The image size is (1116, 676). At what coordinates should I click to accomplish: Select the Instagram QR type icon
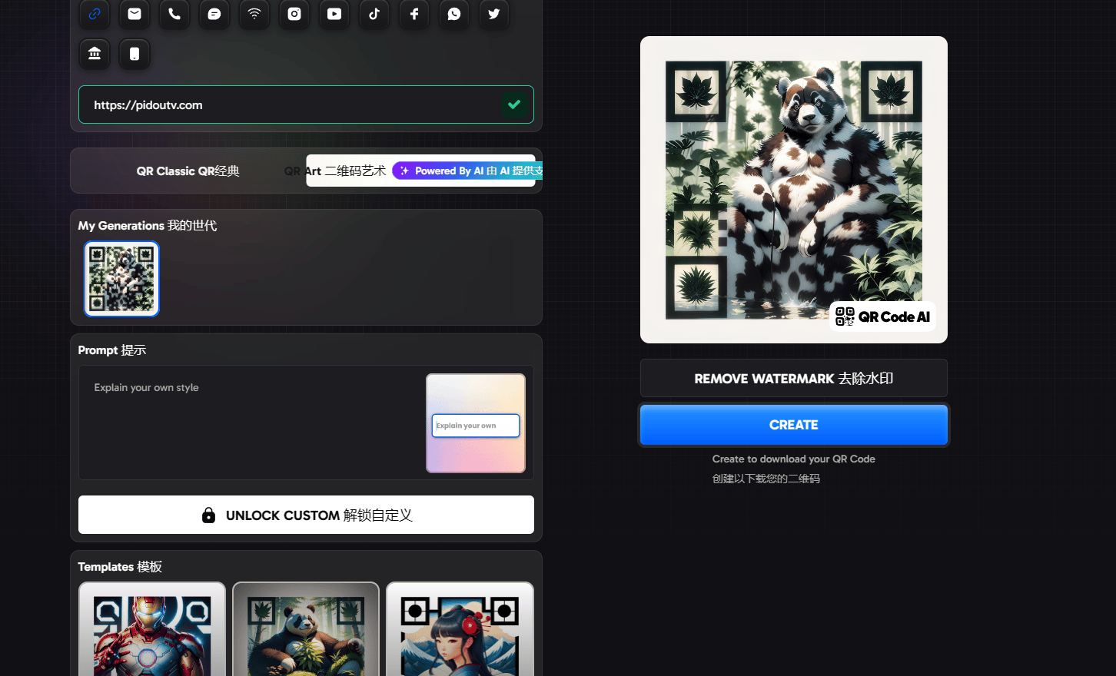(294, 14)
